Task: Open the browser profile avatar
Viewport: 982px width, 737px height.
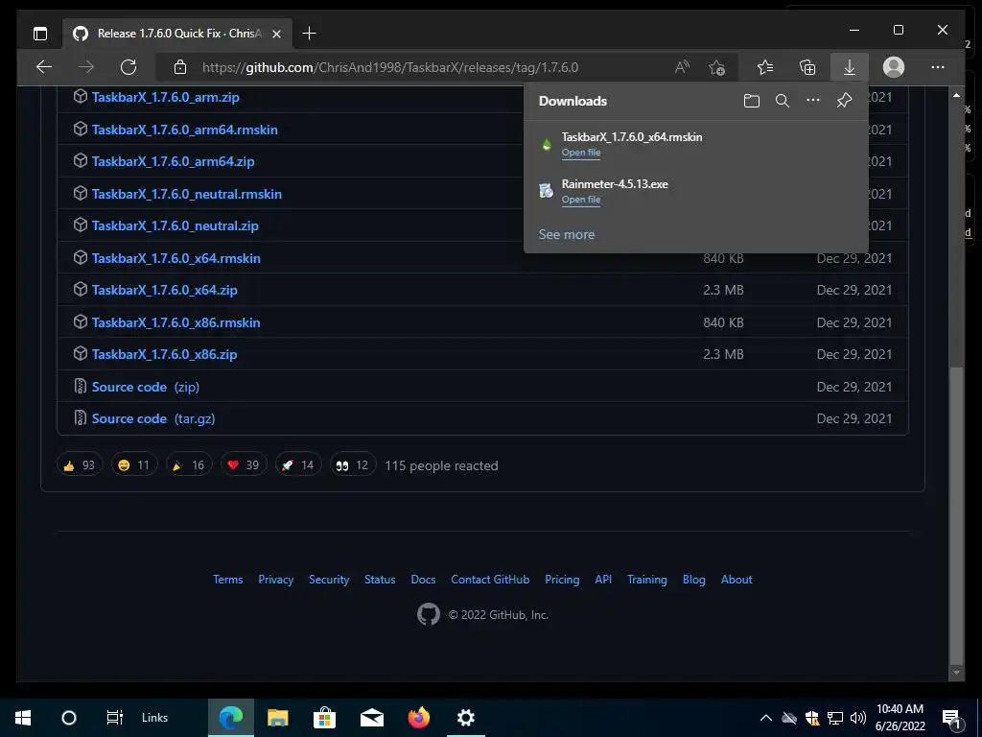Action: [894, 67]
